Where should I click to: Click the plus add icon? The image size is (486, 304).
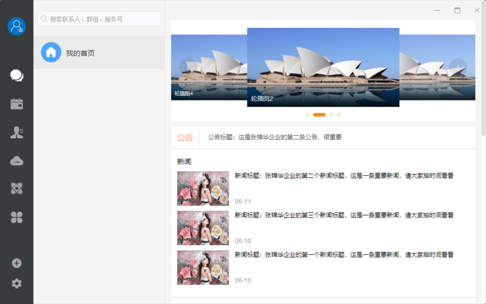[x=17, y=263]
